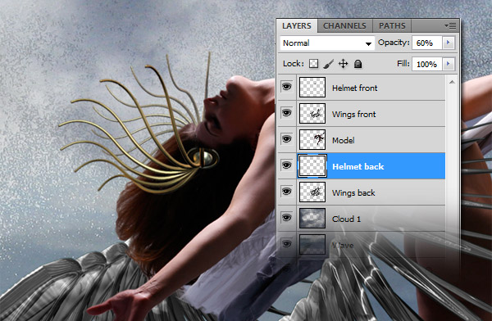Switch to the Paths tab
The image size is (492, 321).
point(392,26)
